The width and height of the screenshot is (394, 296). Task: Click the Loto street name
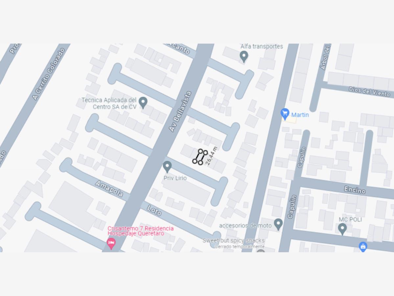pyautogui.click(x=154, y=210)
